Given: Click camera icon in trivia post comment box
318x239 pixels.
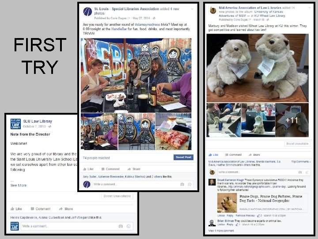Looking at the screenshot, I should pos(182,184).
